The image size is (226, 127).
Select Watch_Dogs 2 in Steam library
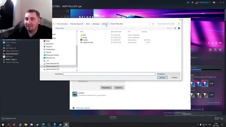pyautogui.click(x=11, y=60)
